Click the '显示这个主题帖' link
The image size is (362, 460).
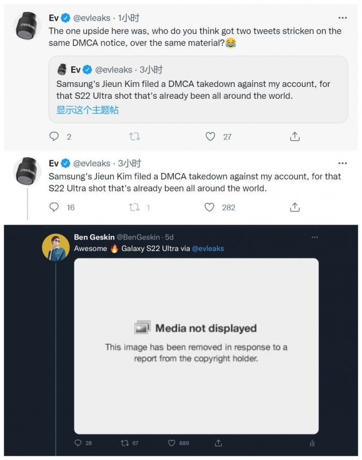click(x=87, y=110)
